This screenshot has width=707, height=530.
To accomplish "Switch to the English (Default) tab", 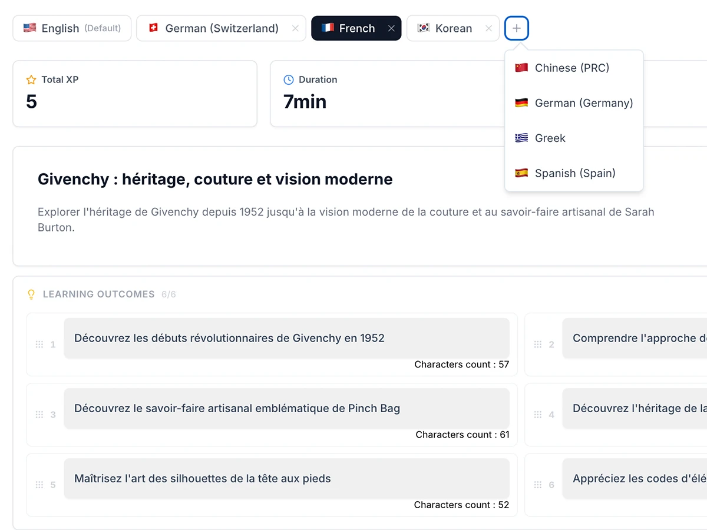I will pyautogui.click(x=72, y=28).
